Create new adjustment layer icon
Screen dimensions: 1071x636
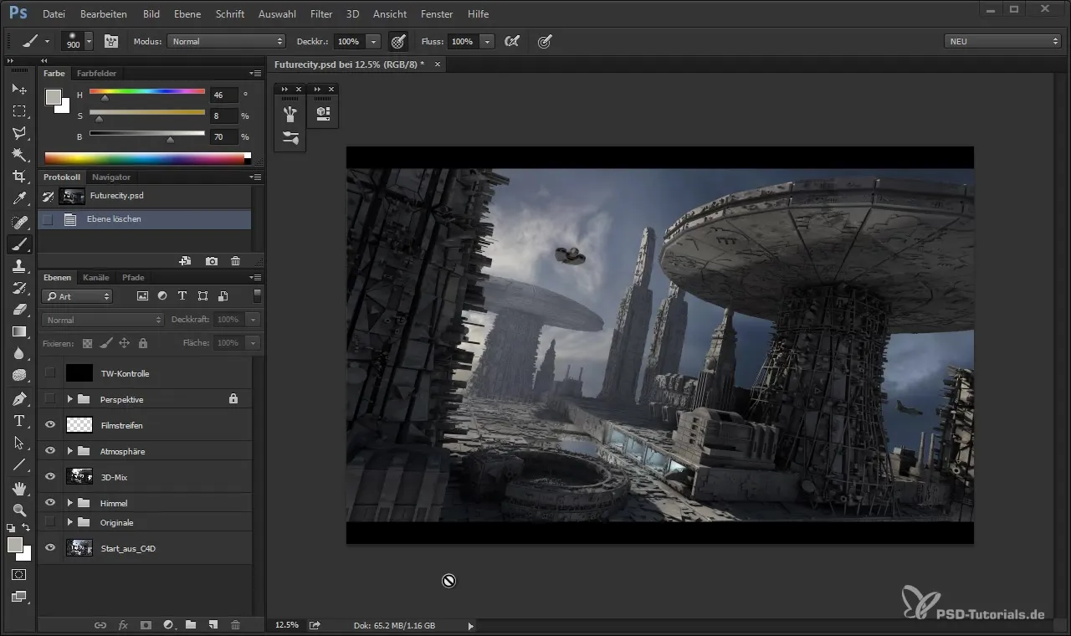pyautogui.click(x=168, y=625)
